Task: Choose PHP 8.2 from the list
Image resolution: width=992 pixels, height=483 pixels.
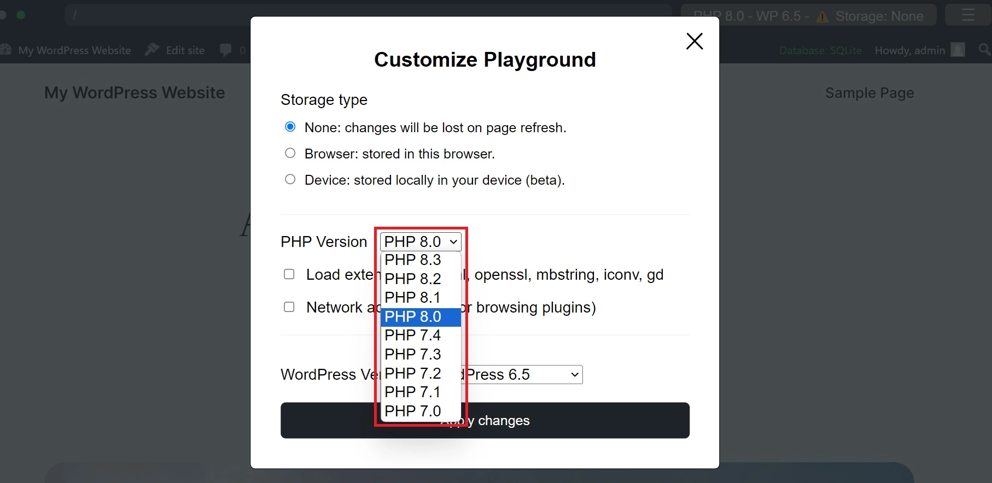Action: click(x=421, y=279)
